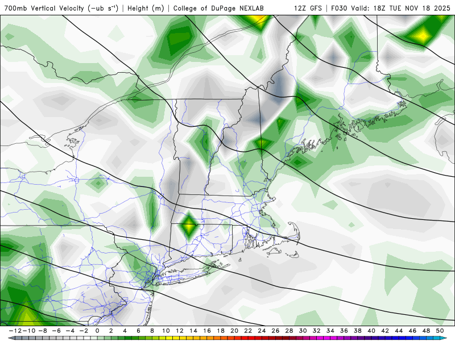Select the -4 value on the color scale

70,331
